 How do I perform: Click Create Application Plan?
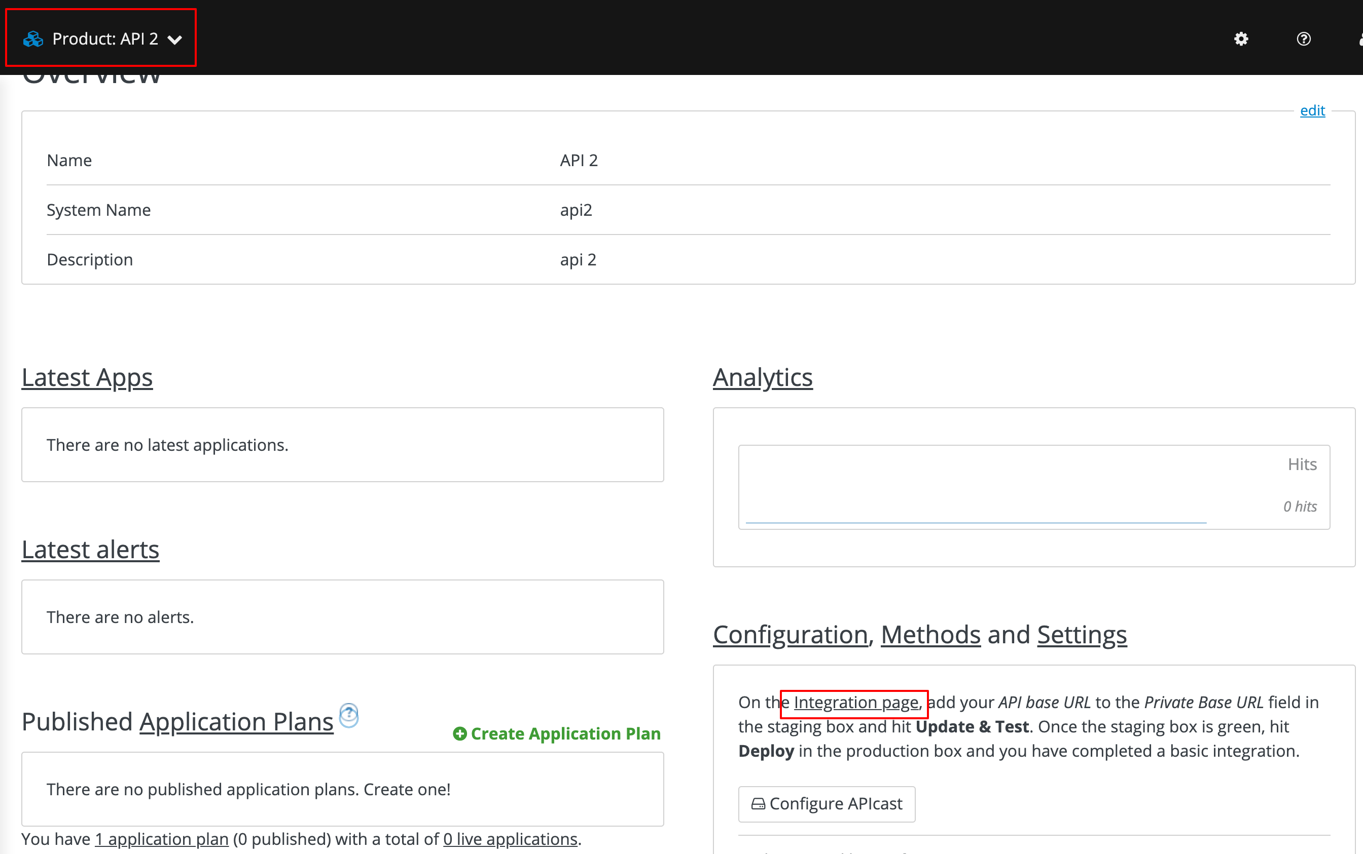pos(565,733)
